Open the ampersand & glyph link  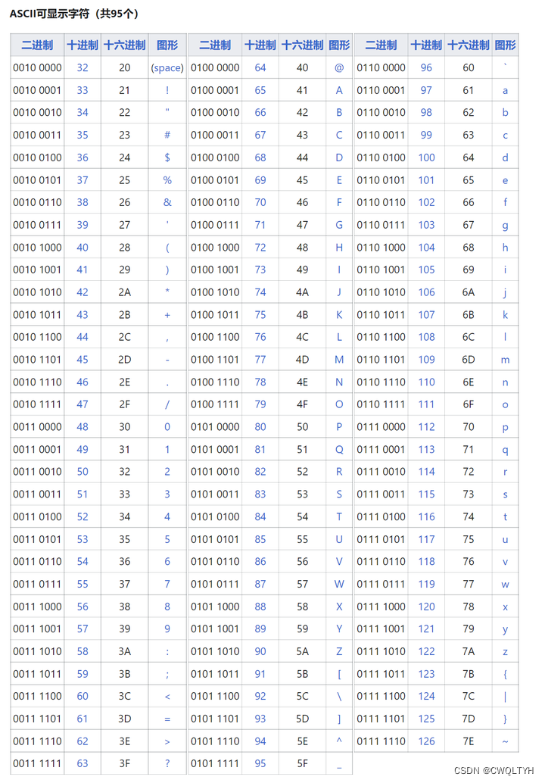[x=167, y=203]
